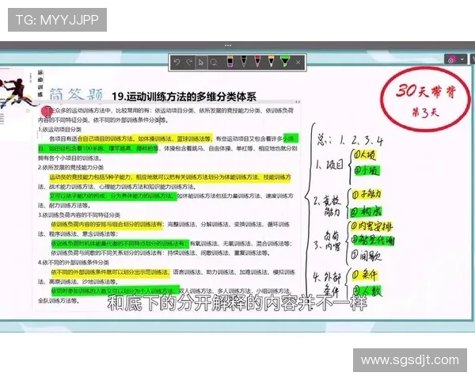475x380 pixels.
Task: Click the handwritten note 总: 1、2、3、4
Action: click(x=350, y=141)
